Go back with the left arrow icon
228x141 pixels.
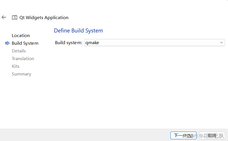point(4,17)
